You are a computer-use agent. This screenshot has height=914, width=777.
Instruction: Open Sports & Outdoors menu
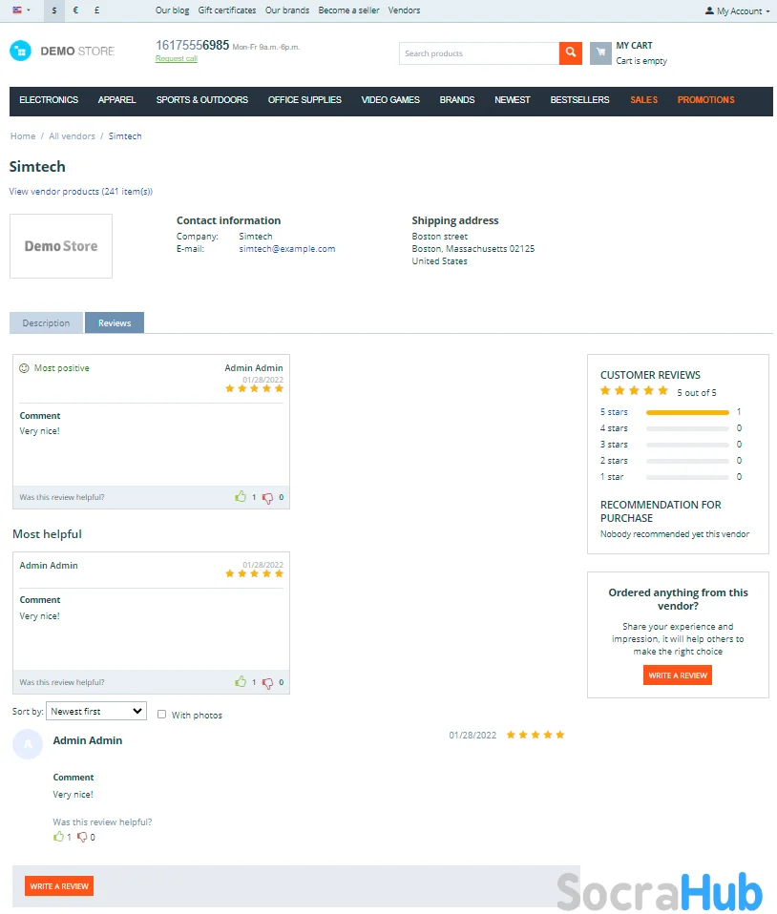pos(201,100)
